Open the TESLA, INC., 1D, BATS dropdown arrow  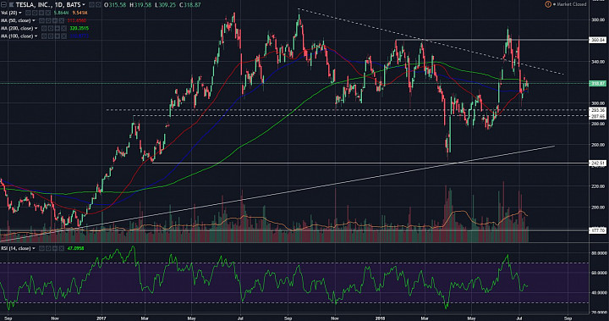(84, 5)
